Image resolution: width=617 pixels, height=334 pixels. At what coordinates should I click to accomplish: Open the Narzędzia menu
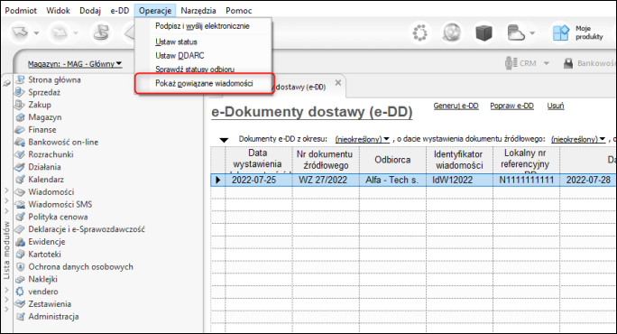pos(198,11)
